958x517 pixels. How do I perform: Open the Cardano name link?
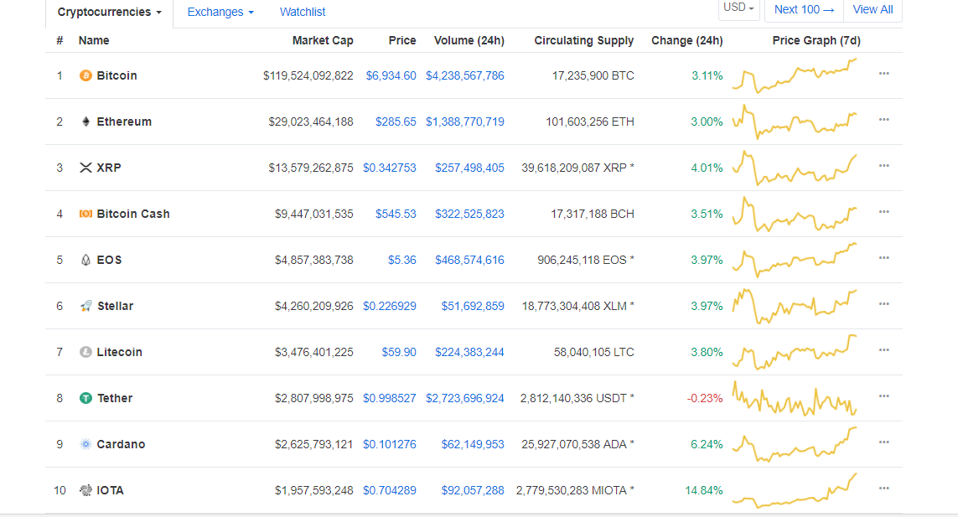[x=121, y=444]
